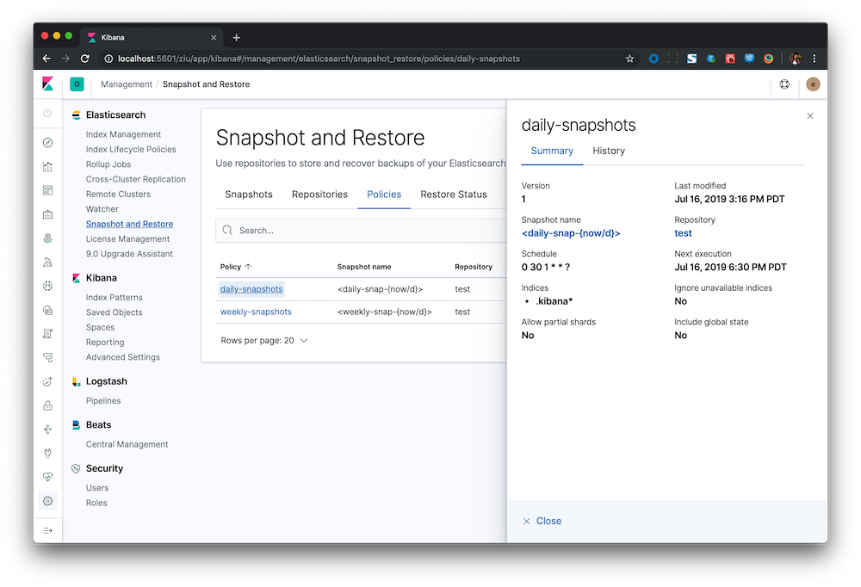Open the Visualize chart icon in sidebar

point(47,166)
